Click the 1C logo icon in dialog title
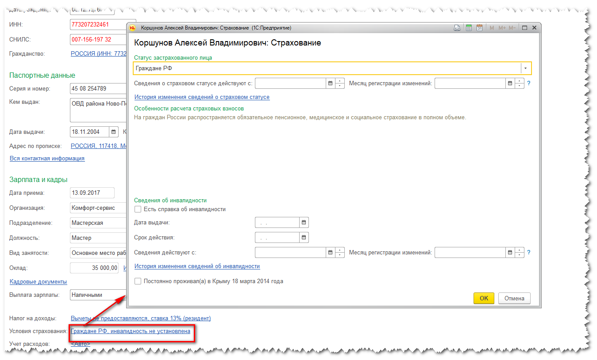Viewport: 597px width, 360px height. point(132,28)
